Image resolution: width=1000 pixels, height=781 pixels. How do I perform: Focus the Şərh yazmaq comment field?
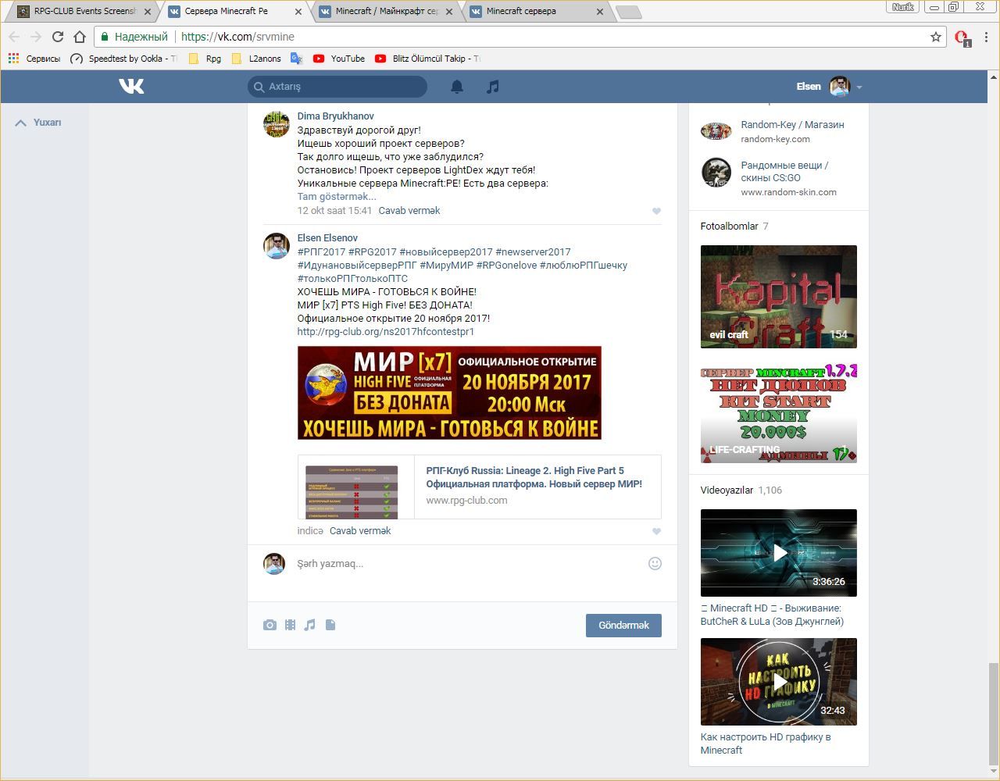(x=469, y=564)
